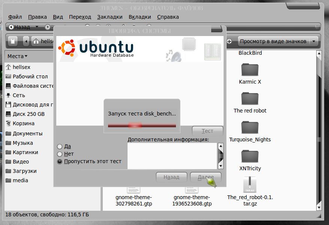Screen dimensions: 329x225
Task: Close the Проверка системы dialog
Action: click(216, 29)
